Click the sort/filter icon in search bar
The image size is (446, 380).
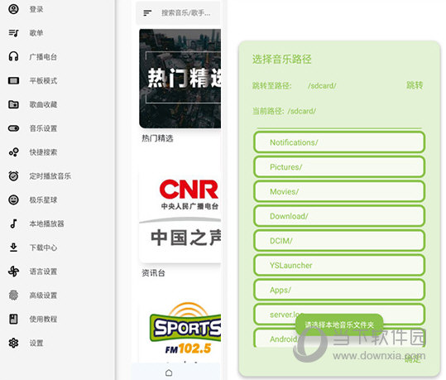tap(147, 12)
